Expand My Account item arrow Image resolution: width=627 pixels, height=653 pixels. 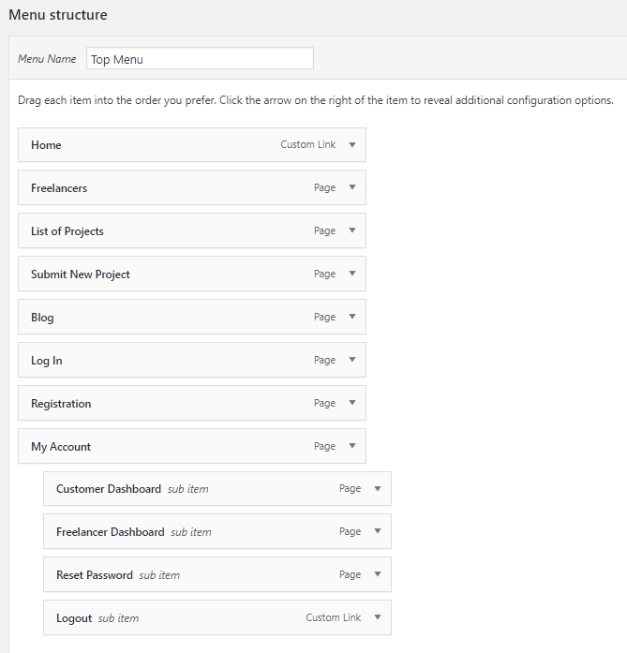[352, 446]
